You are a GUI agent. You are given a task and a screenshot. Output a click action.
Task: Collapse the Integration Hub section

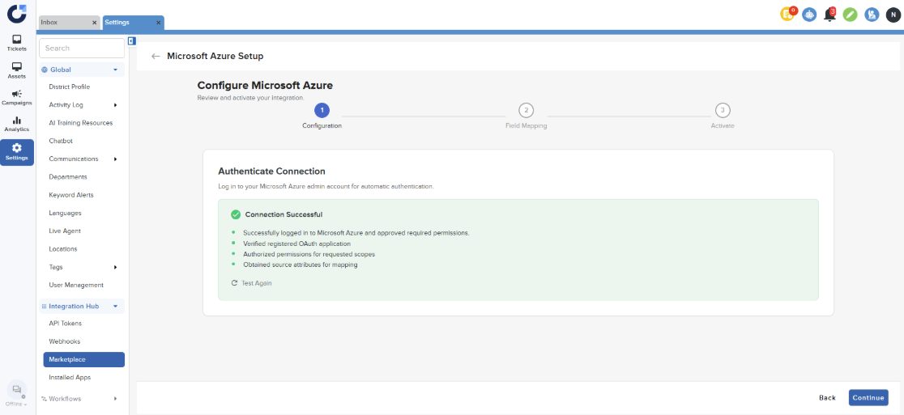(116, 307)
